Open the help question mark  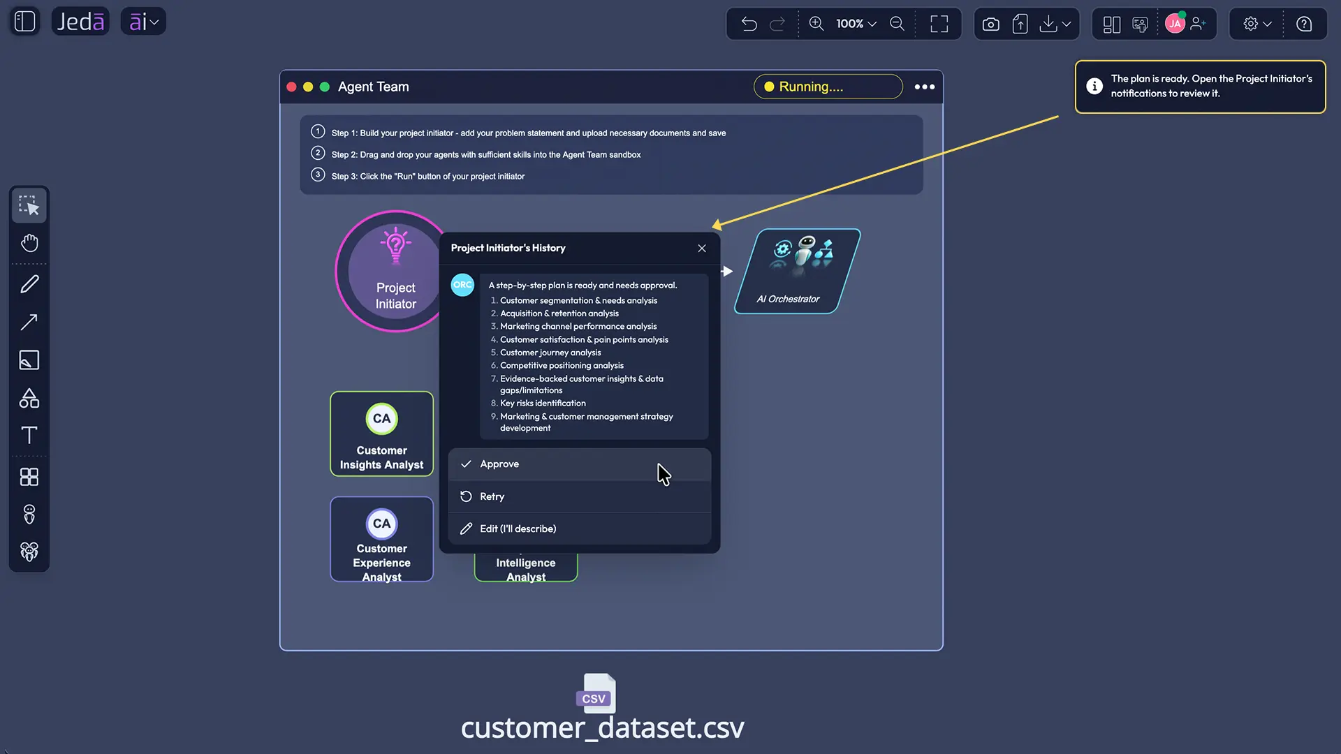[x=1304, y=24]
